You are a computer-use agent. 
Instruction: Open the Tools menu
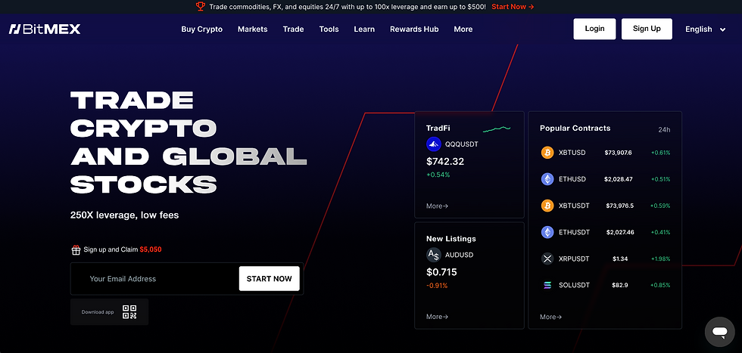[329, 29]
